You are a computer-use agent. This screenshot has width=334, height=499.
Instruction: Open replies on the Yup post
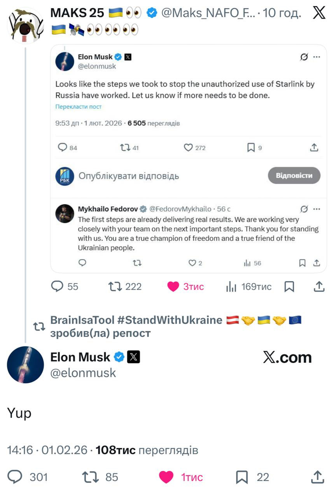coord(16,477)
